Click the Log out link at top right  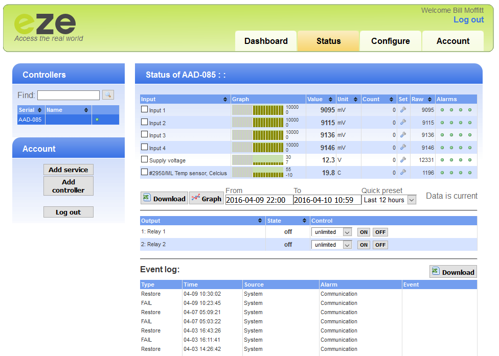[468, 20]
